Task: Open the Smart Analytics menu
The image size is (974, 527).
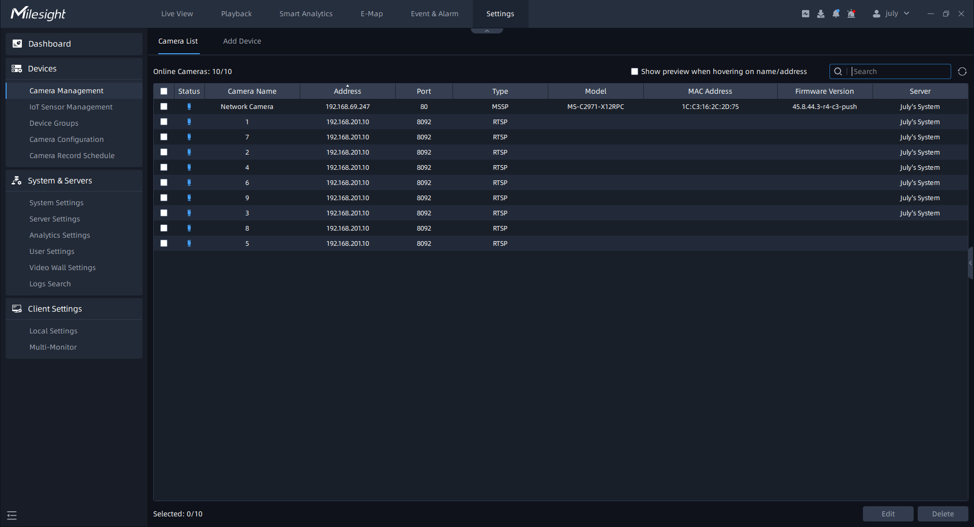Action: 306,14
